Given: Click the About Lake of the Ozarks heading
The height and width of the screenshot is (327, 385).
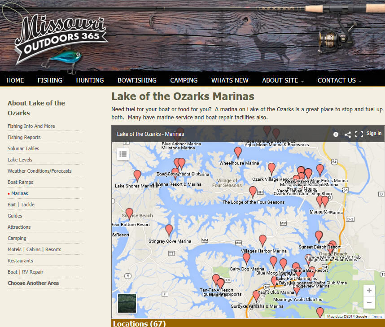Looking at the screenshot, I should (36, 108).
